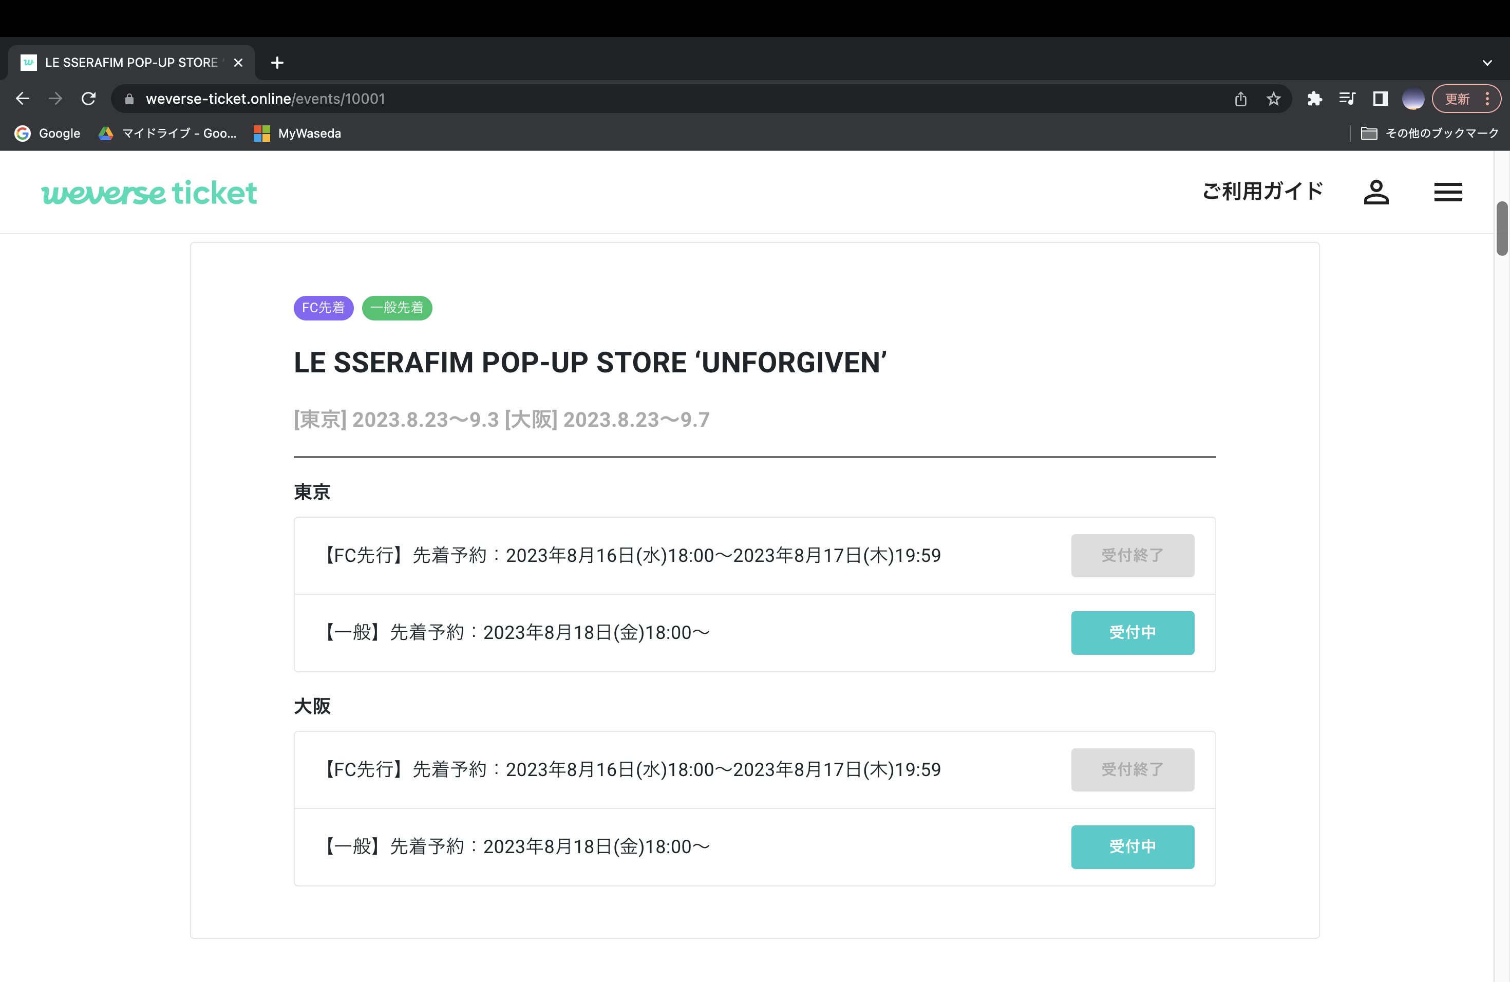Bookmark this page with star icon

point(1273,98)
